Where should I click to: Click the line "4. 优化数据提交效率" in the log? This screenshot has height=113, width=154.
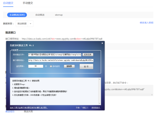[x=34, y=95]
